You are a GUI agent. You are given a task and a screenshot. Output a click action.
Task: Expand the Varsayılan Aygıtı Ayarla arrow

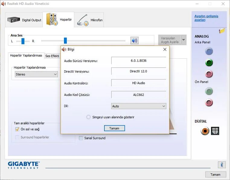pyautogui.click(x=184, y=40)
